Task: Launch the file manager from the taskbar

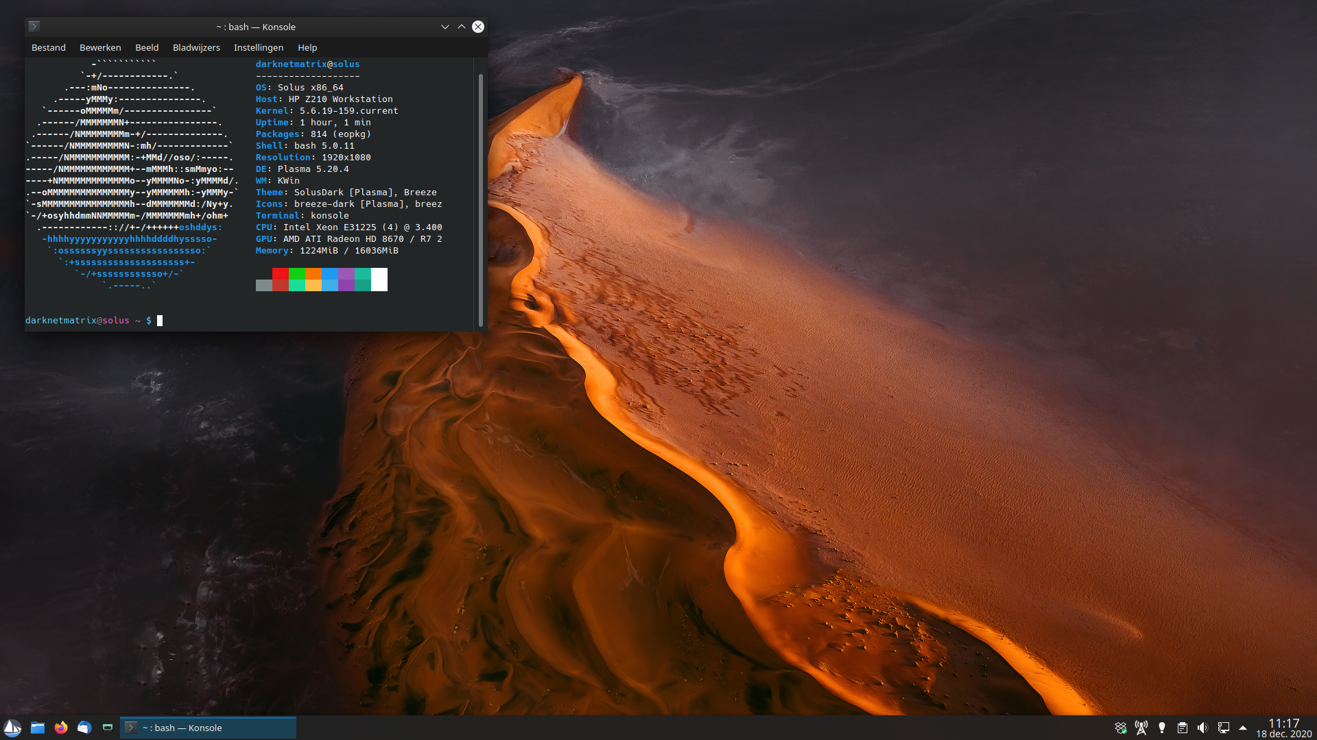Action: point(38,728)
